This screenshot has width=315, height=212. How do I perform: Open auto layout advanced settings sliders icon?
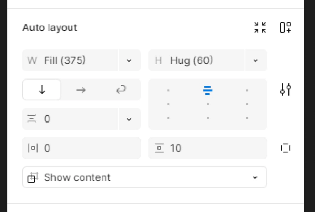[x=285, y=90]
